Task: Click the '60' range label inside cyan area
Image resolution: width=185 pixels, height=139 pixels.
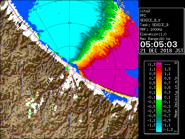Action: tap(35, 10)
